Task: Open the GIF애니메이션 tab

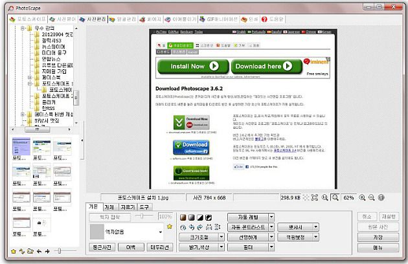Action: pos(219,19)
